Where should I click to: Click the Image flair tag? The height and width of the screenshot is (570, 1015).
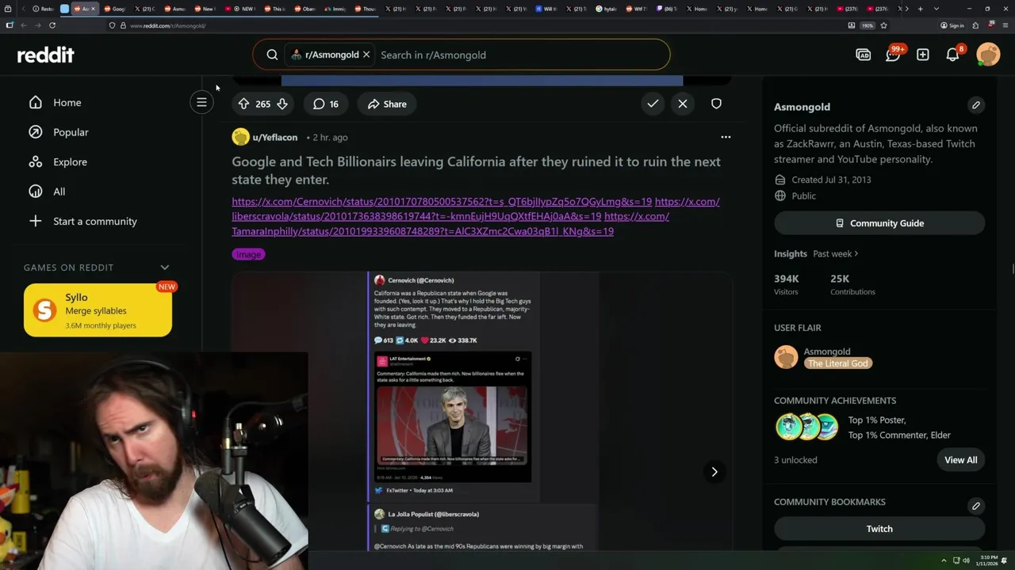pos(248,254)
